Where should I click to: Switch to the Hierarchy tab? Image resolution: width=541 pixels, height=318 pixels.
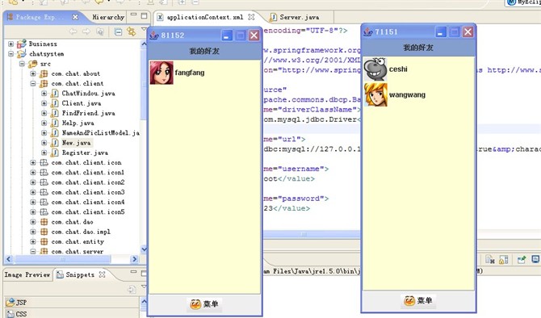108,17
